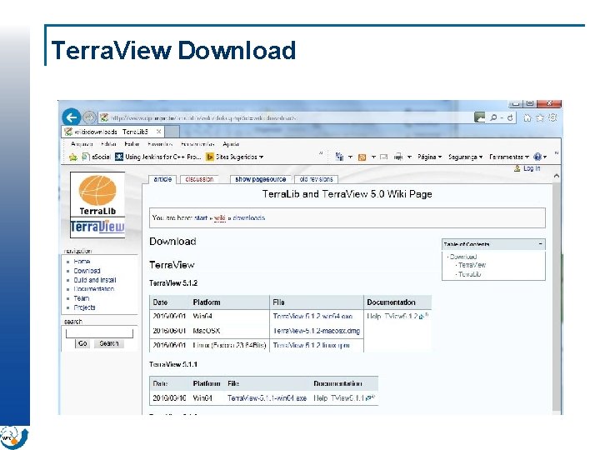The image size is (600, 450).
Task: Click the grey forward navigation arrow
Action: click(x=89, y=117)
